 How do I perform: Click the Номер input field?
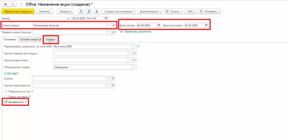tap(49, 18)
